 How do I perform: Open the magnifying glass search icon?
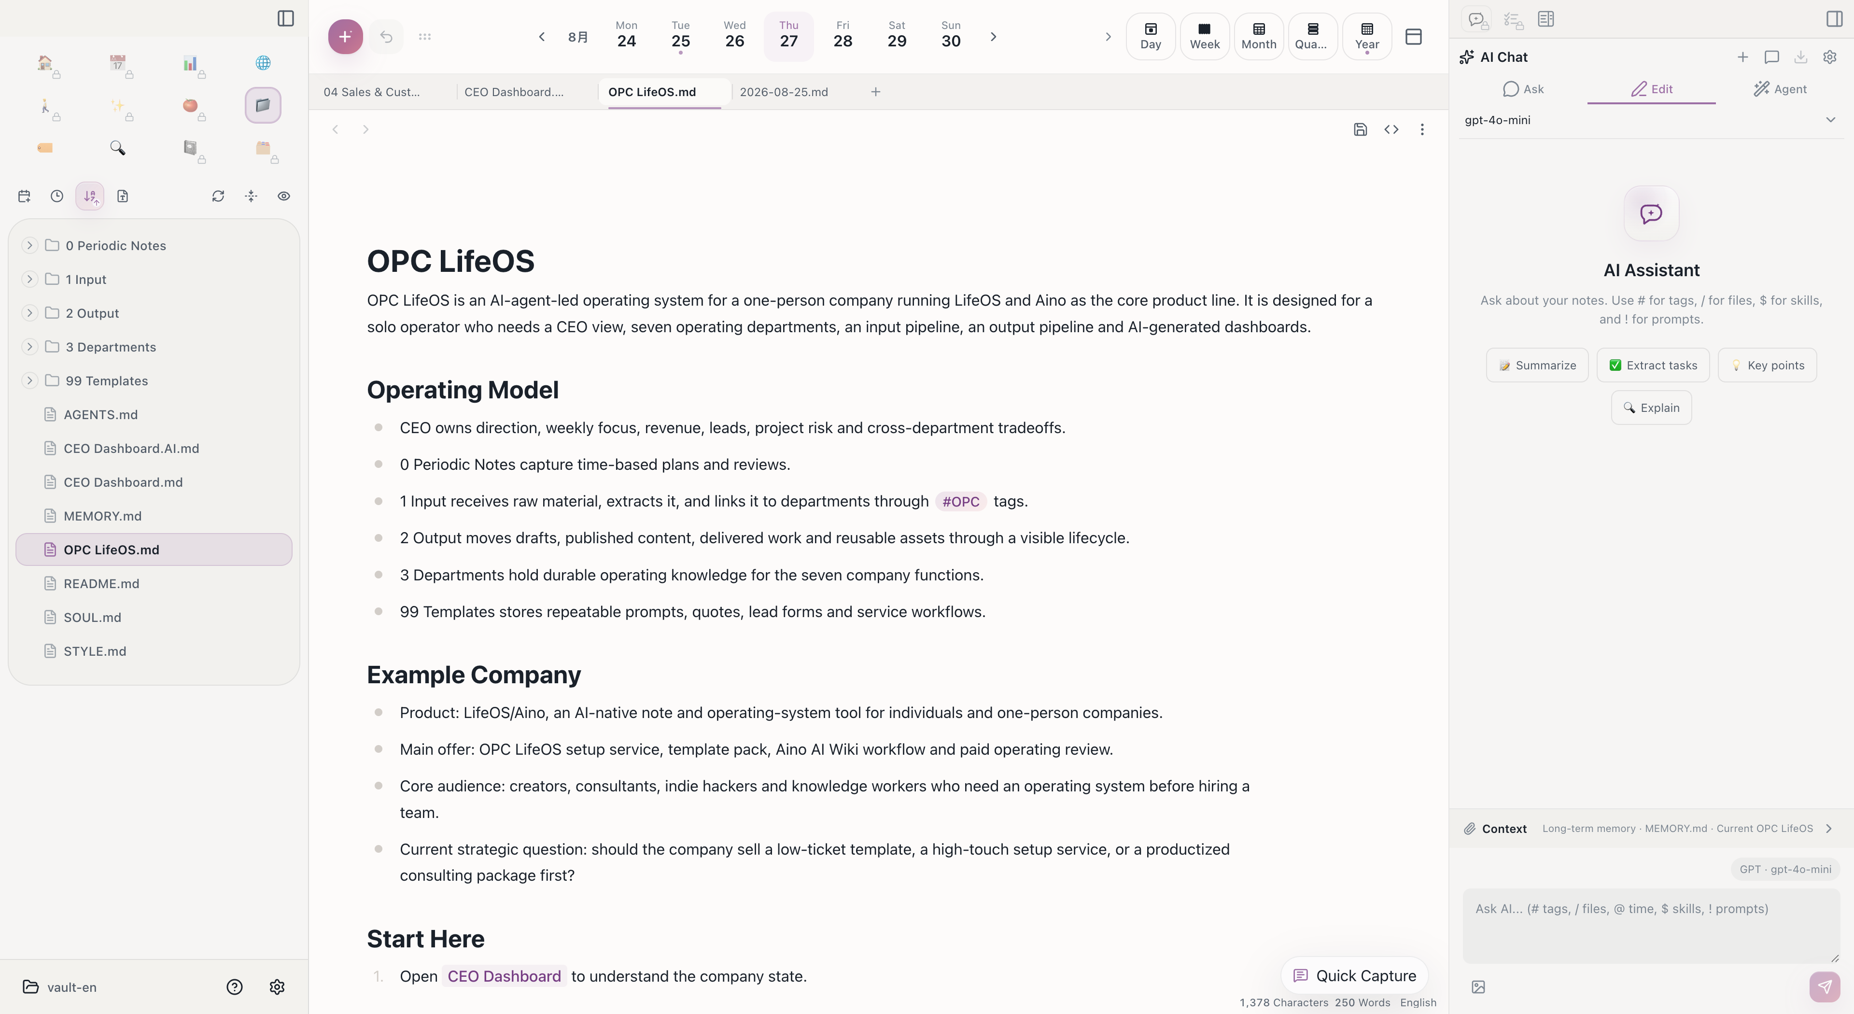(x=118, y=148)
